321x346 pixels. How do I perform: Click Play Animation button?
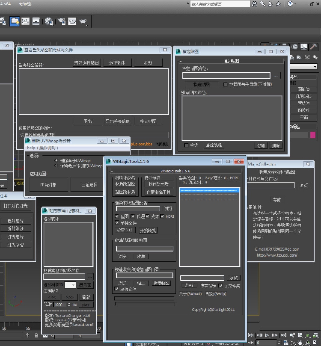point(267,335)
